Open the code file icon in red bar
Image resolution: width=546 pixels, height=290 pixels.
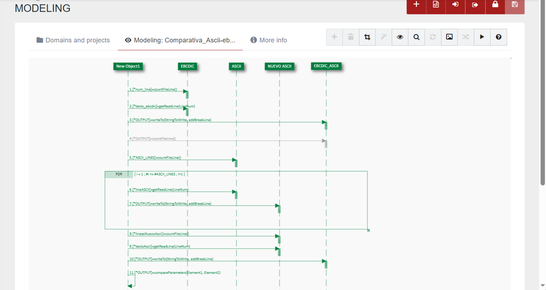(x=436, y=5)
